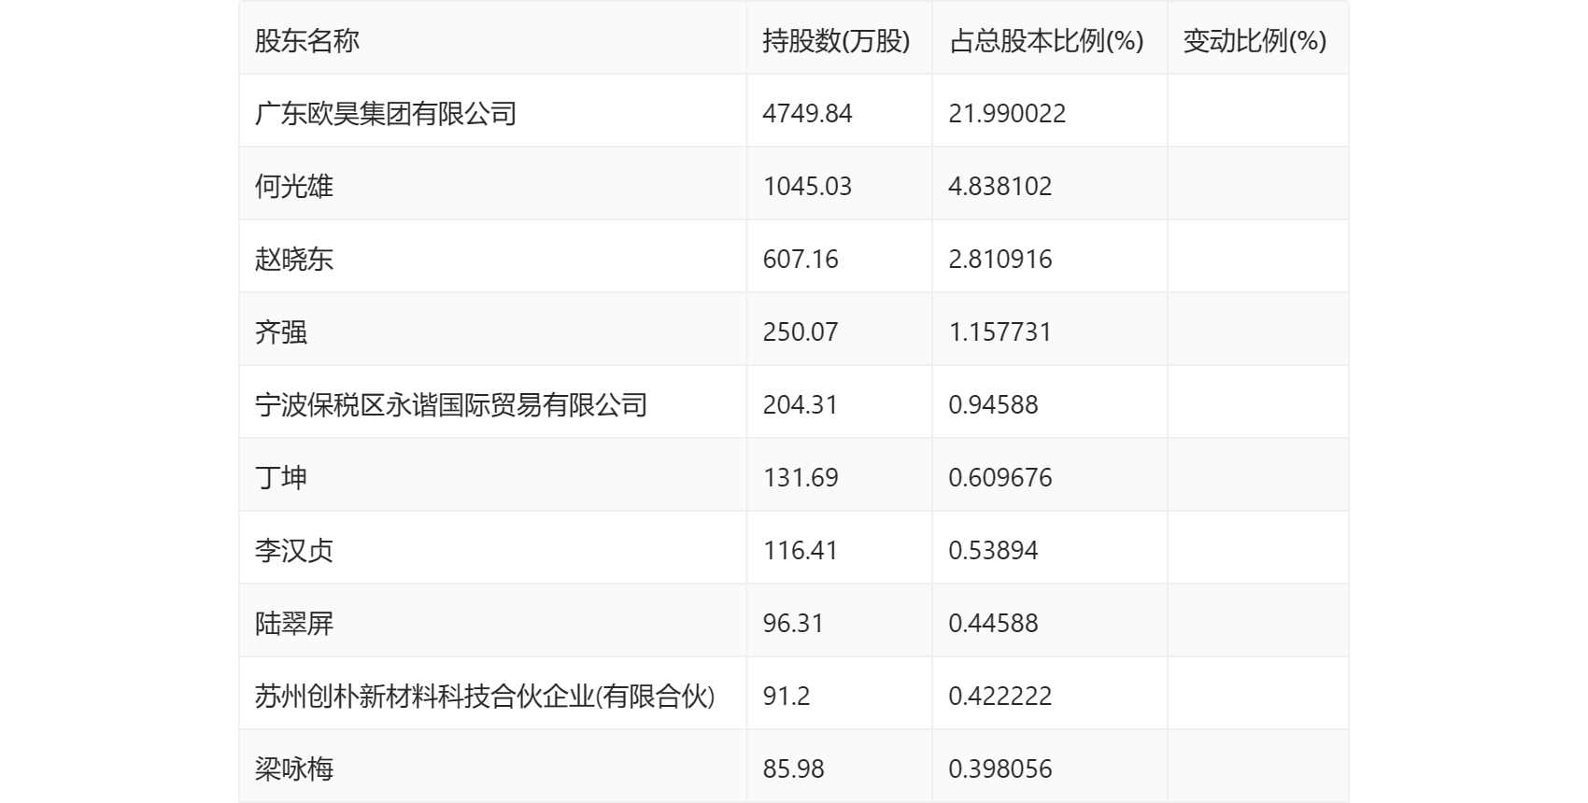
Task: Click holdings value 85.98
Action: point(793,769)
